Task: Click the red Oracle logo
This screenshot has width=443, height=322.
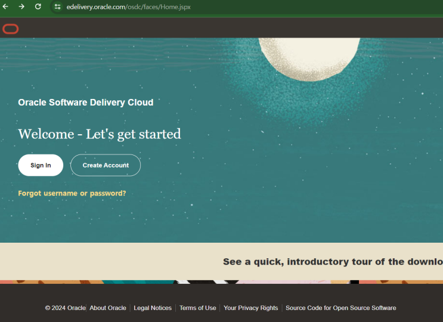Action: [x=11, y=29]
